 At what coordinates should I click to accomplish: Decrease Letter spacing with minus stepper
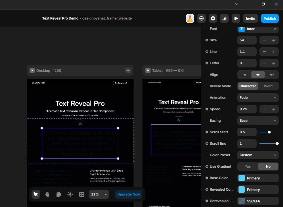coord(264,63)
